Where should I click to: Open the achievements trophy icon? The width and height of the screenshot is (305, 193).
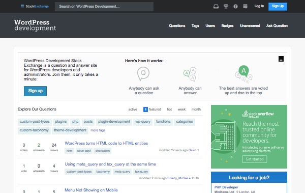coord(226,7)
